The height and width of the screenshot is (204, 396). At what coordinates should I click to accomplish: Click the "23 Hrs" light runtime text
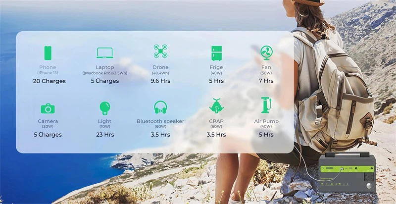(x=105, y=135)
